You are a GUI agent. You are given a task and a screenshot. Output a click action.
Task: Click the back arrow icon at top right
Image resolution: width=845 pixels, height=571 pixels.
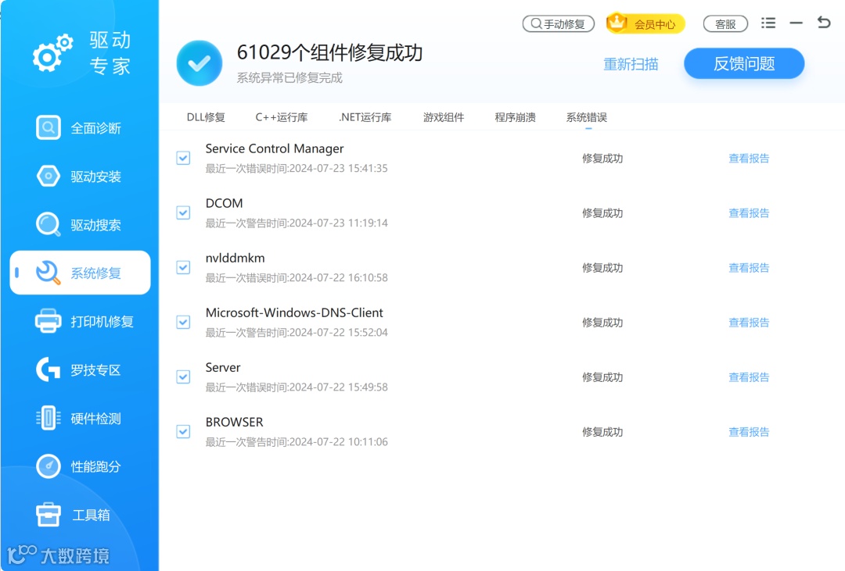(823, 23)
